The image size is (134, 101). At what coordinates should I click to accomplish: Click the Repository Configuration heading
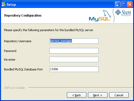pos(23,16)
